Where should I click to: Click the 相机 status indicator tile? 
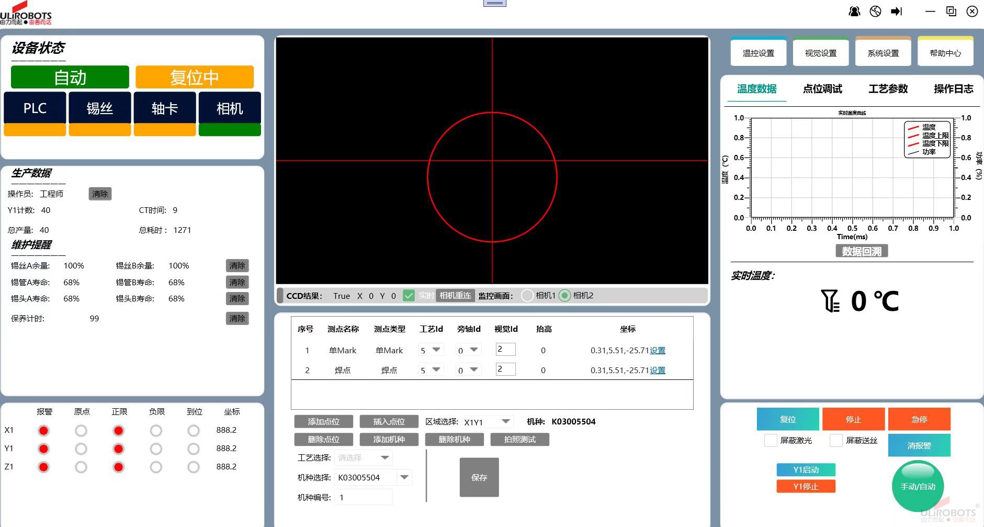coord(230,108)
